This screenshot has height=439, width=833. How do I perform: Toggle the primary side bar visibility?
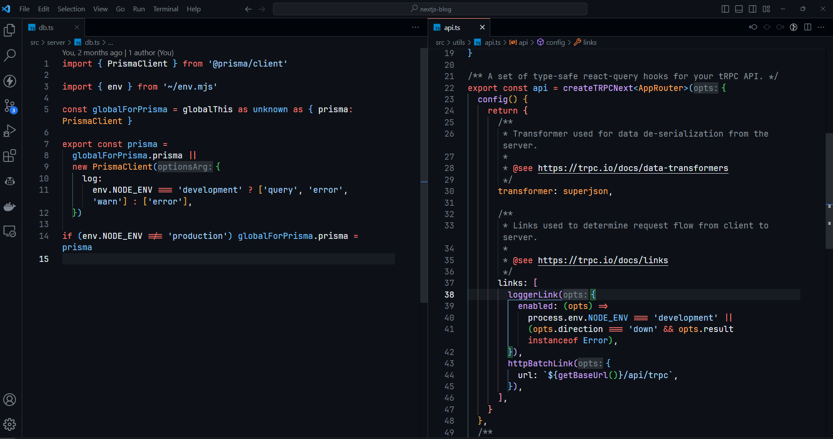(x=725, y=9)
